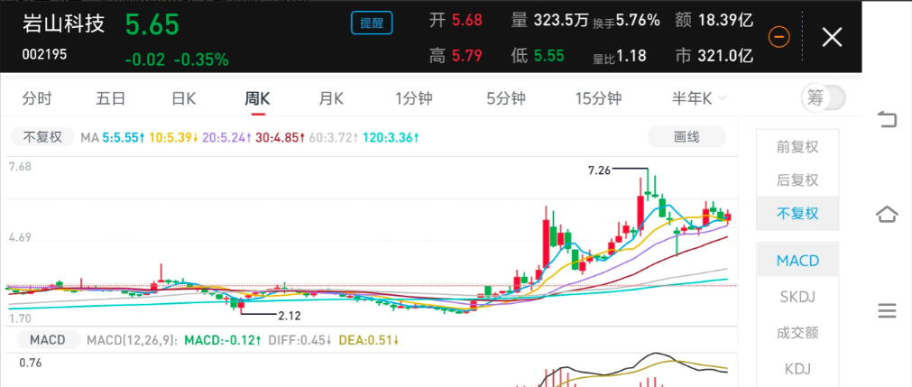Open the Android recent apps menu icon
Screen dimensions: 912x387
tap(887, 311)
